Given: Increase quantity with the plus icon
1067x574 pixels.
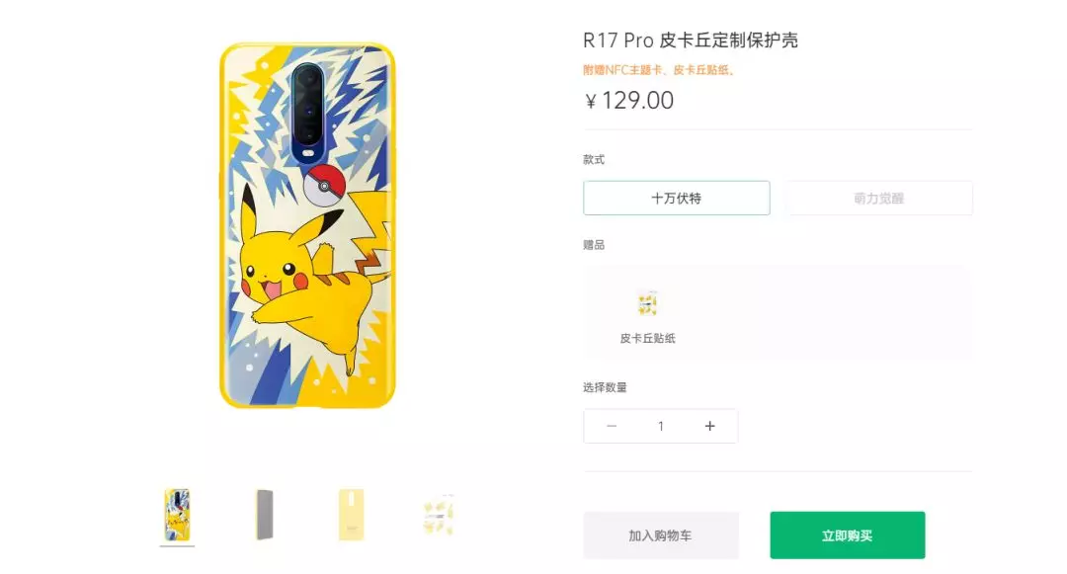Looking at the screenshot, I should [709, 426].
